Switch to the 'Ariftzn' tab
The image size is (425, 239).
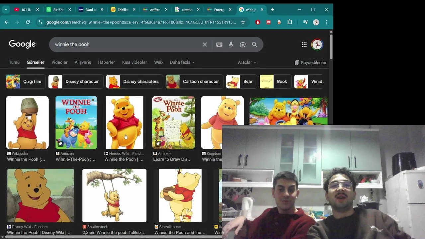click(x=155, y=10)
